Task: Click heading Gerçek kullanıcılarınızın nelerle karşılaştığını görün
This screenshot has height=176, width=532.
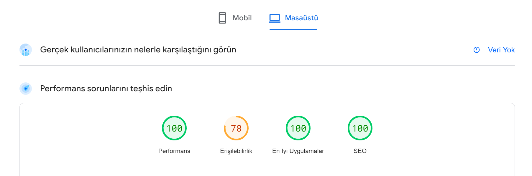Action: pos(138,50)
